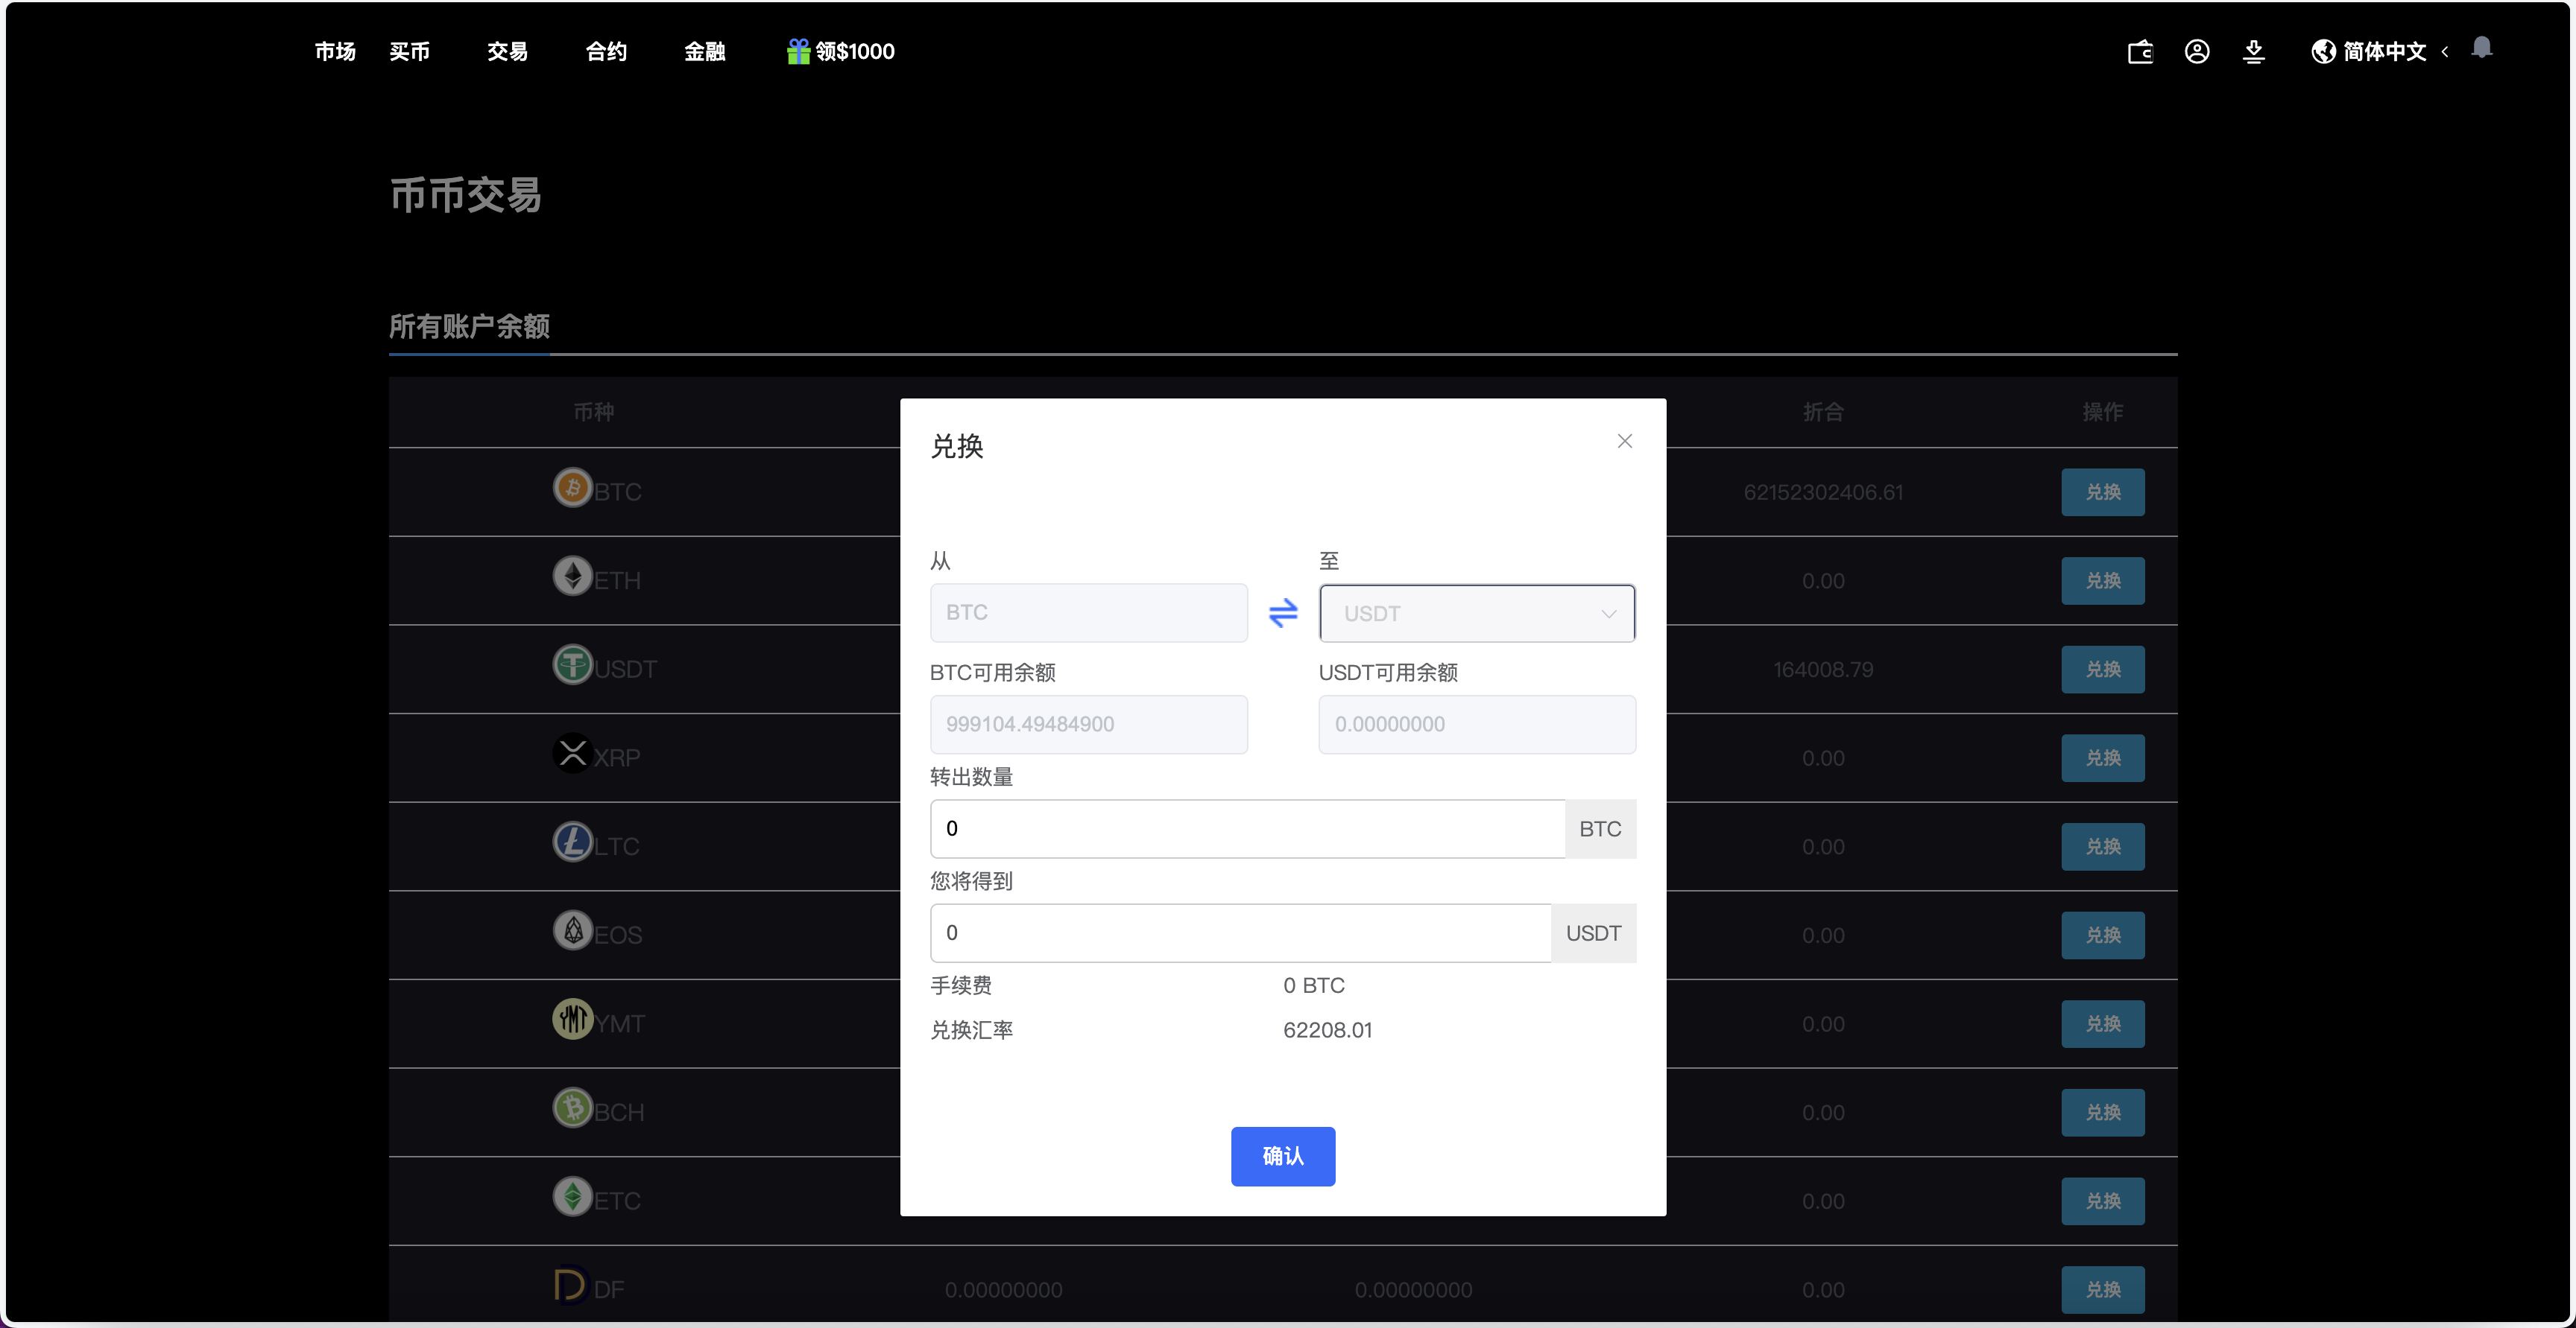Screen dimensions: 2576x1328
Task: Open the notification bell
Action: 2483,47
